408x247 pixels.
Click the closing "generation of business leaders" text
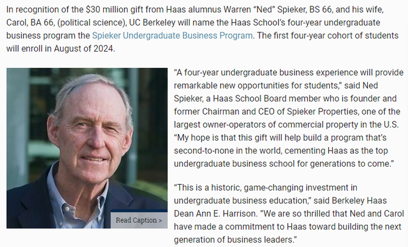click(x=234, y=239)
